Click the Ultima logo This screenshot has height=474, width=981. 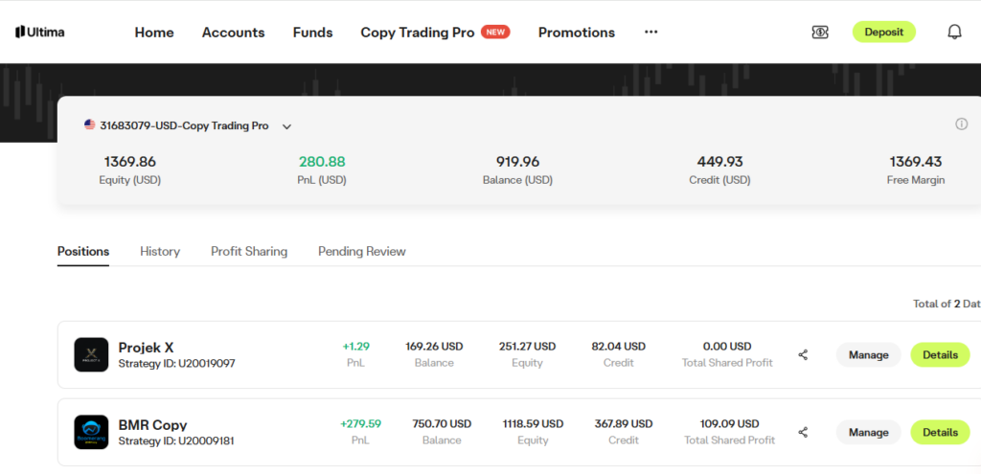40,32
